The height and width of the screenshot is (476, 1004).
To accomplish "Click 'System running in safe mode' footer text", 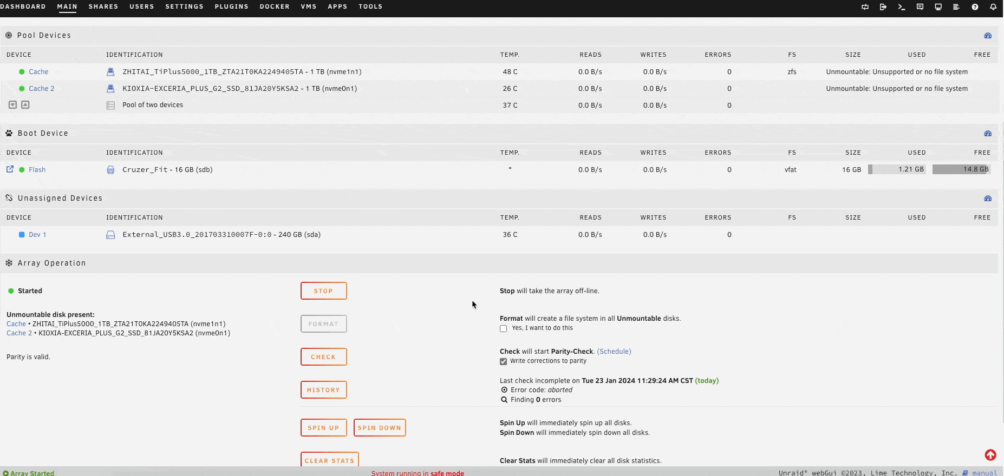I will click(x=418, y=473).
